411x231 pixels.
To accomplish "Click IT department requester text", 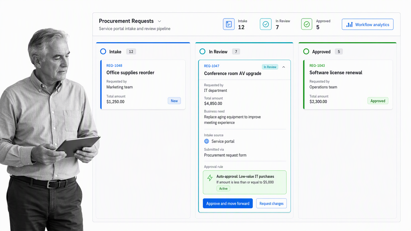I will coord(215,90).
